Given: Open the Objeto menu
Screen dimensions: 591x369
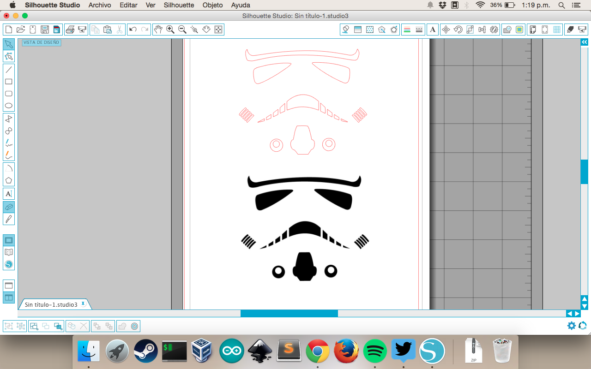Looking at the screenshot, I should (213, 5).
